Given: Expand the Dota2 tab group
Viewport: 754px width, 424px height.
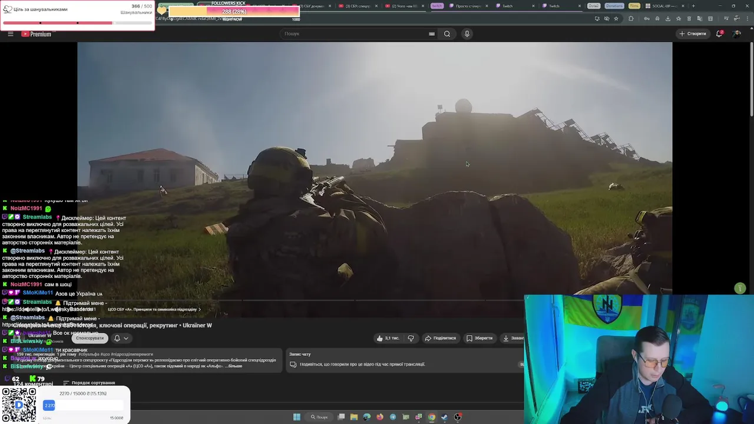Looking at the screenshot, I should 593,6.
